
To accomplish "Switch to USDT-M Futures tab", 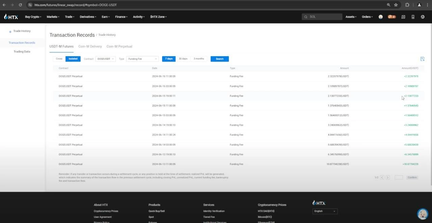I will coord(61,46).
